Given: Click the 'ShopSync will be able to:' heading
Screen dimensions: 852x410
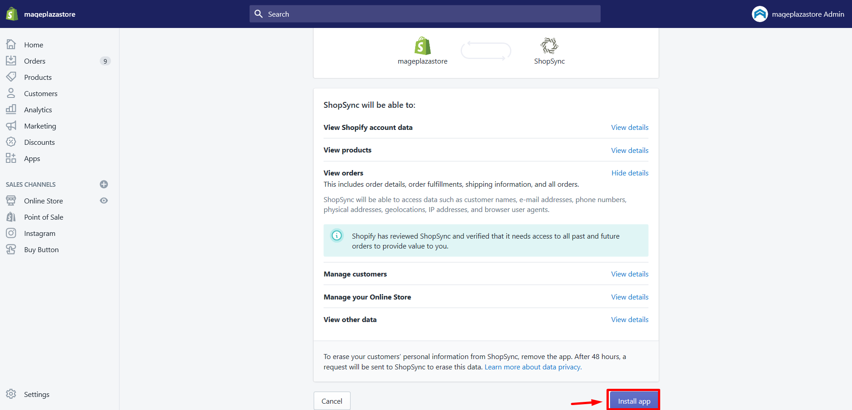Looking at the screenshot, I should click(x=369, y=105).
